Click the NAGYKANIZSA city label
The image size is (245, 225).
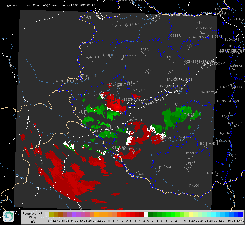click(x=115, y=128)
